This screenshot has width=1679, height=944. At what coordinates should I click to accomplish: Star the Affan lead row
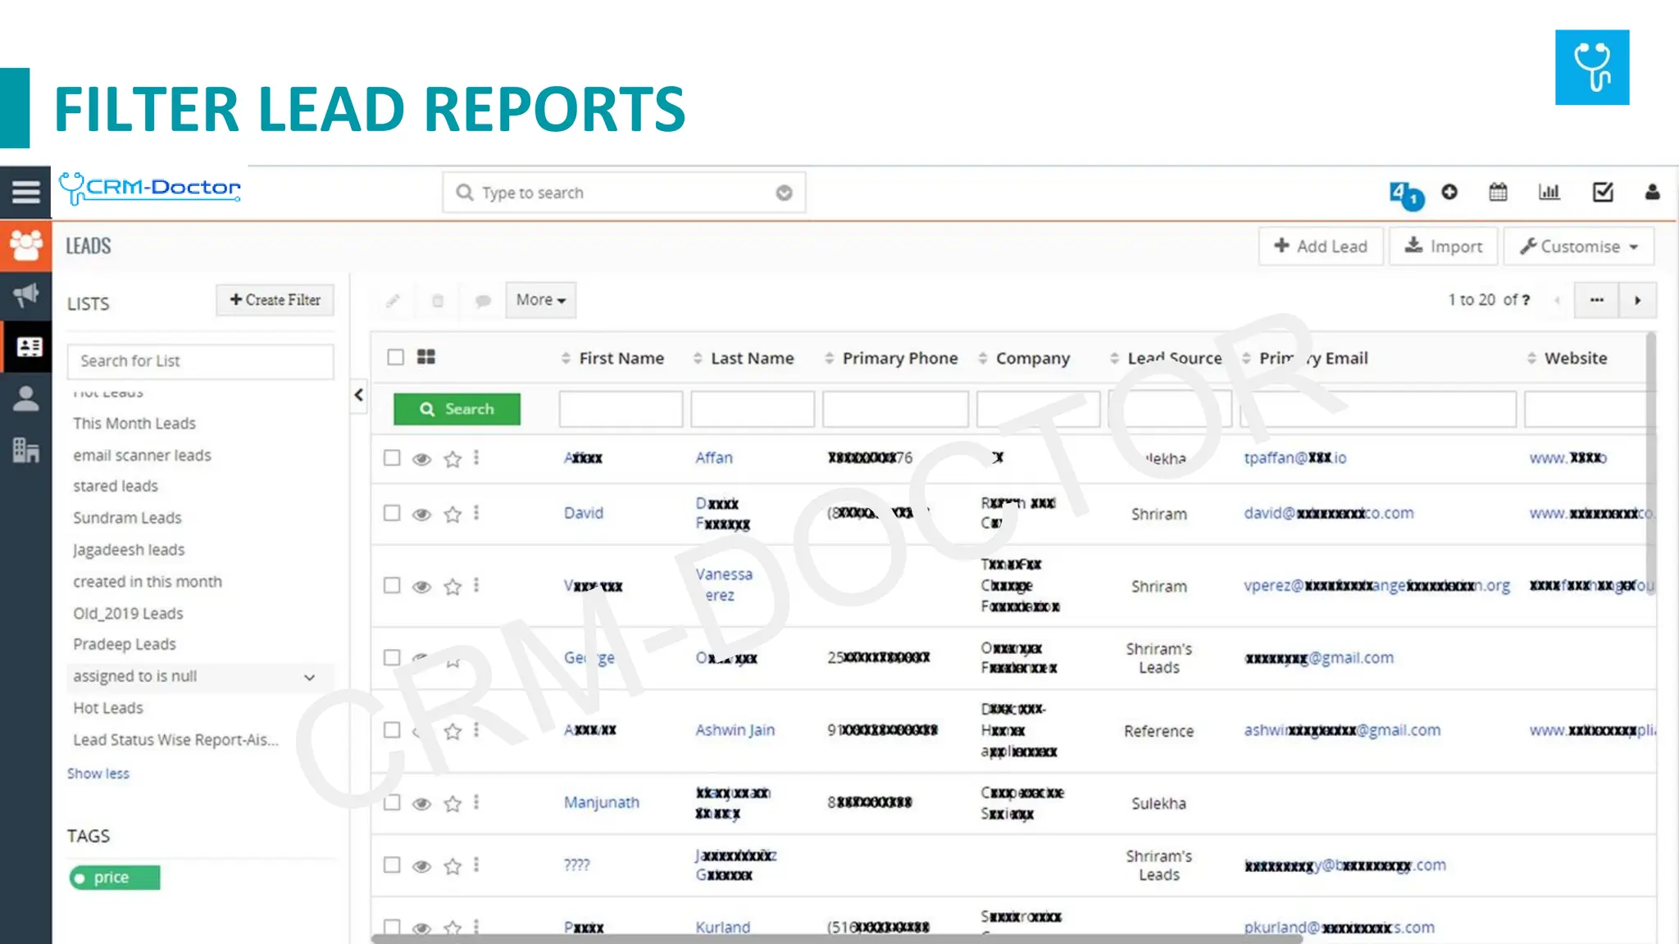coord(453,459)
